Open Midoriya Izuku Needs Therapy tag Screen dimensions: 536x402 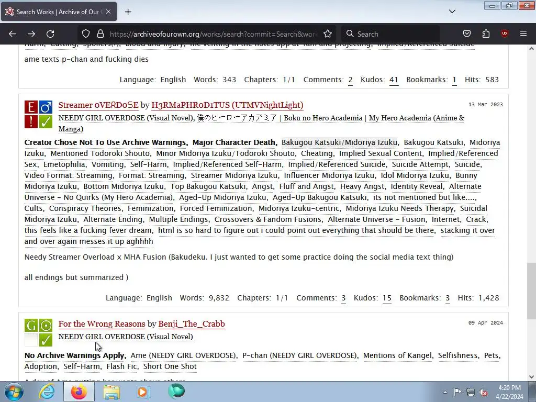(399, 208)
